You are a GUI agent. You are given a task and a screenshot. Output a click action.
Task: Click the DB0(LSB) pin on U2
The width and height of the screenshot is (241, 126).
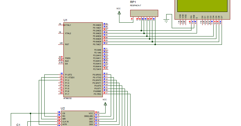[x=89, y=116]
